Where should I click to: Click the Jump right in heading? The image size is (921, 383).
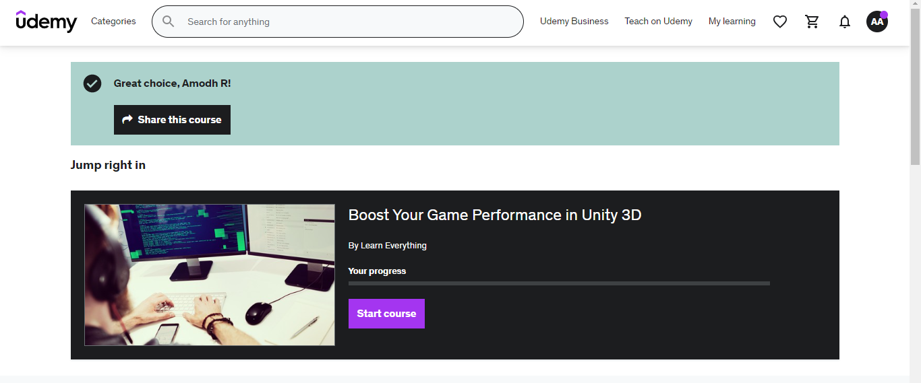point(108,165)
